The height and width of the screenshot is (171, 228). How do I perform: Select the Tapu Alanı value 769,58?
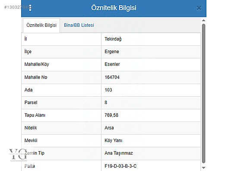(111, 115)
